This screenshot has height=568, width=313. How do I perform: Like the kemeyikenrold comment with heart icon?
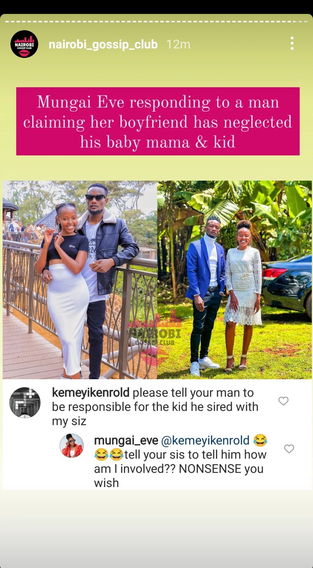[x=283, y=401]
